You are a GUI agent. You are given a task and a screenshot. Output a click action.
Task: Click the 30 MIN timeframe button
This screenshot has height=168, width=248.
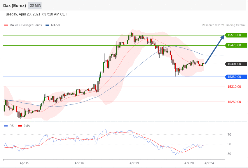coord(35,6)
